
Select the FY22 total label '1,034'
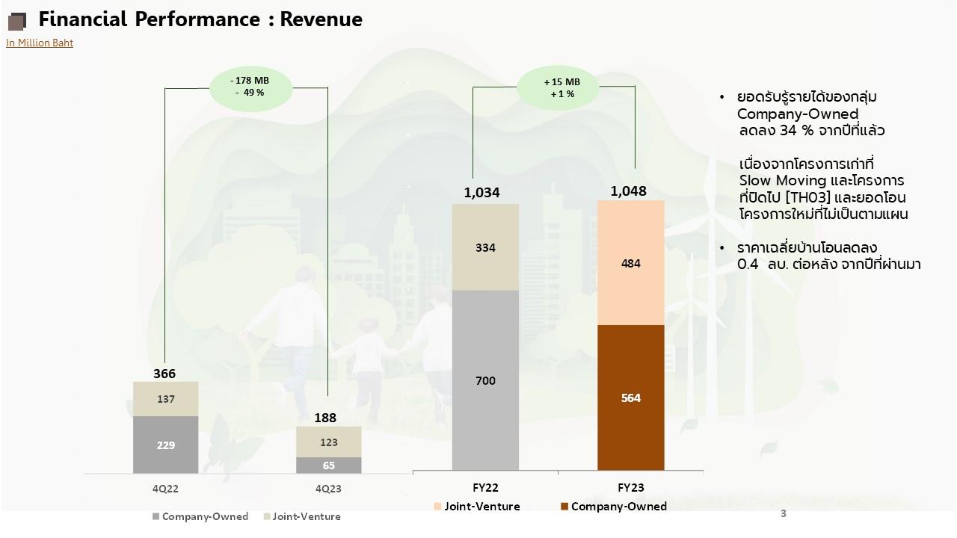[x=481, y=193]
